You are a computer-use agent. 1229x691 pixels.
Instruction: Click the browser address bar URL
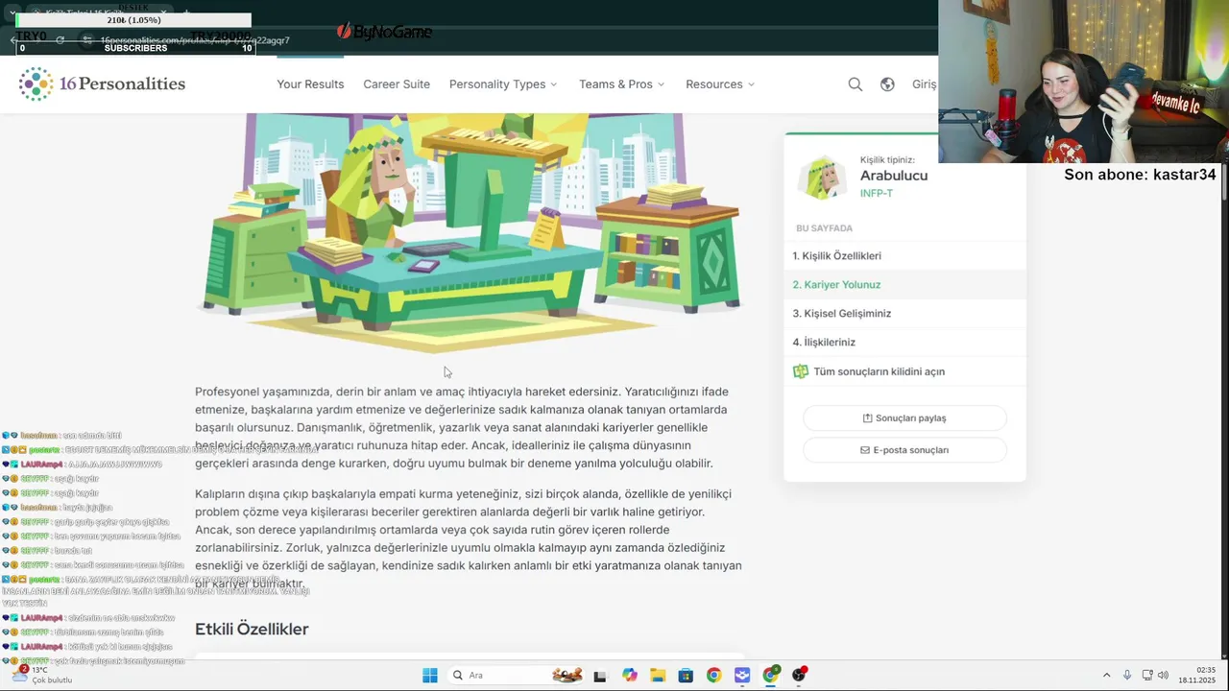pos(195,40)
